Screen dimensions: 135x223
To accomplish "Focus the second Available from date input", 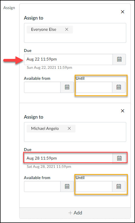I will (x=42, y=186).
